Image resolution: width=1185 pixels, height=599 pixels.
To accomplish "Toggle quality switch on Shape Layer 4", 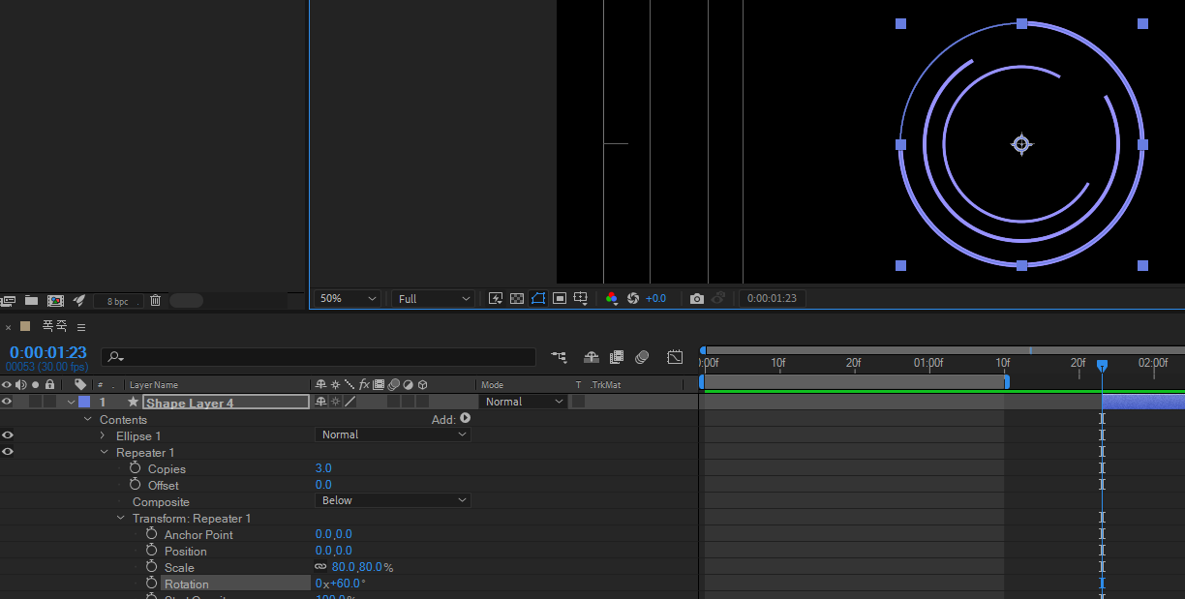I will pyautogui.click(x=350, y=402).
